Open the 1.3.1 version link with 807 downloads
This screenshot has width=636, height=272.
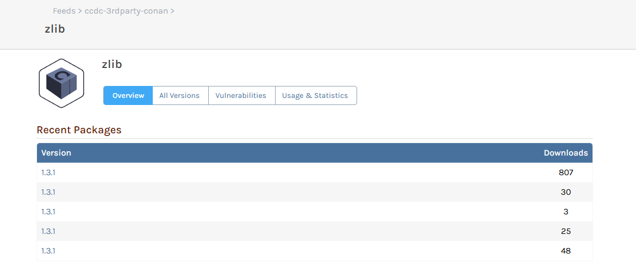[48, 172]
